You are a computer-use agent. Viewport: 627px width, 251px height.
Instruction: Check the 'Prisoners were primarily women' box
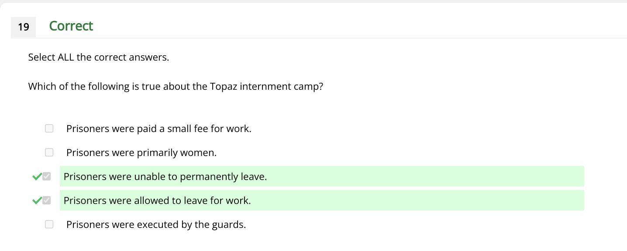pos(49,153)
